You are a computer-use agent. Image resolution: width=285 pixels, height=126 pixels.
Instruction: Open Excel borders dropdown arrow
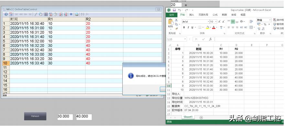pyautogui.click(x=203, y=27)
